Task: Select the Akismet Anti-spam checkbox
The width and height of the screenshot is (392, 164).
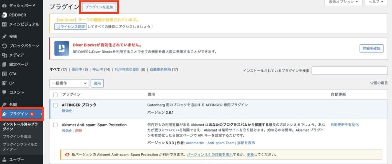Action: pos(56,125)
